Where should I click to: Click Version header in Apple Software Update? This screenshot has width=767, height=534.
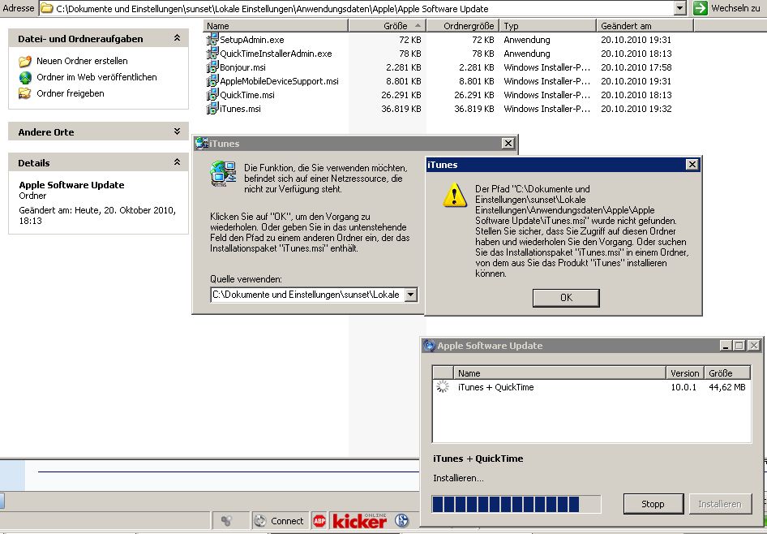point(685,373)
